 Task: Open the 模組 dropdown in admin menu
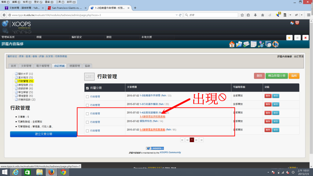(39, 37)
